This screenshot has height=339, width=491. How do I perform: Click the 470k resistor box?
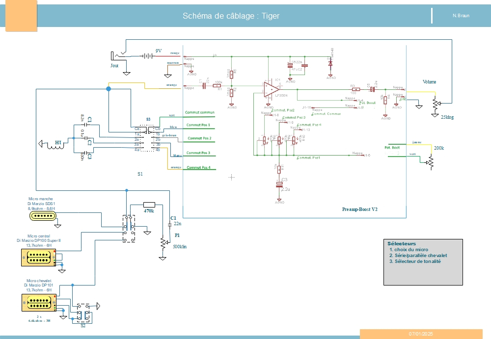pyautogui.click(x=149, y=205)
